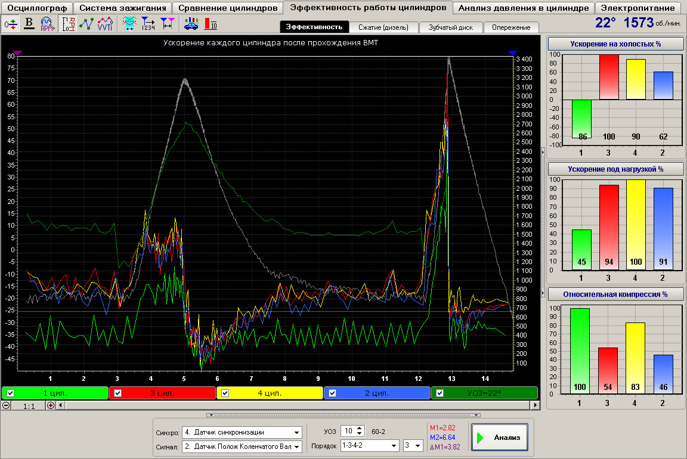Image resolution: width=687 pixels, height=459 pixels.
Task: Toggle the 4 цил. checkbox
Action: pyautogui.click(x=225, y=393)
